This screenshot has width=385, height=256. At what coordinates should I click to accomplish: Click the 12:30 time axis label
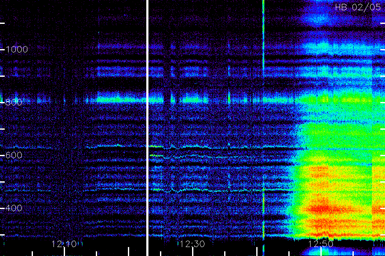click(192, 244)
